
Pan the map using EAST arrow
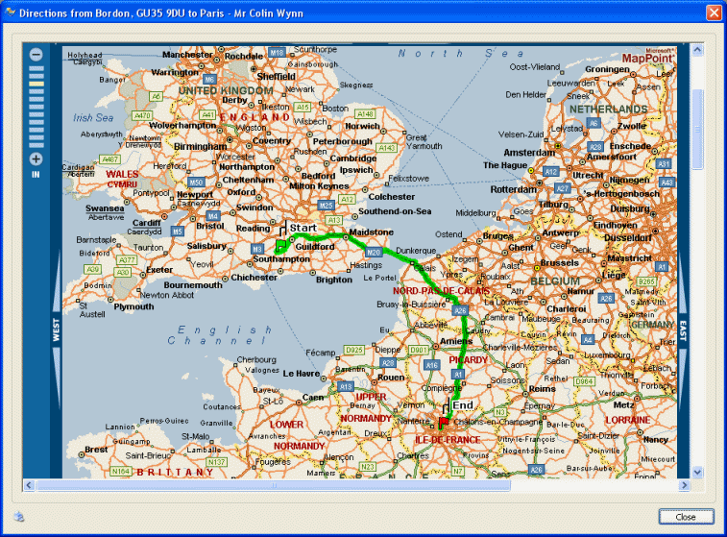pyautogui.click(x=683, y=329)
